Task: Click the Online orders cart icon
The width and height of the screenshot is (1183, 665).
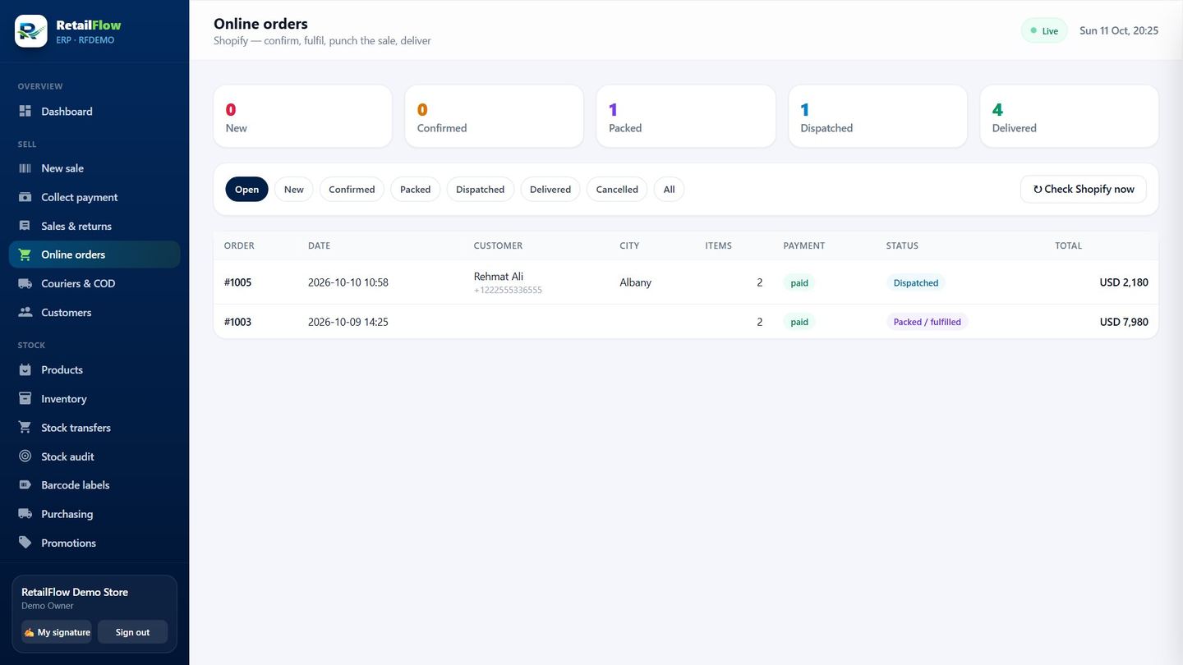Action: point(25,255)
